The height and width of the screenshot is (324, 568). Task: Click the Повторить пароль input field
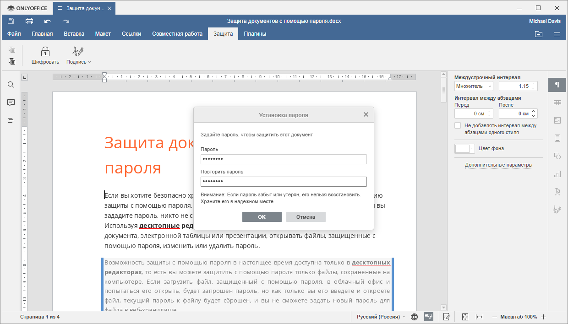point(284,182)
